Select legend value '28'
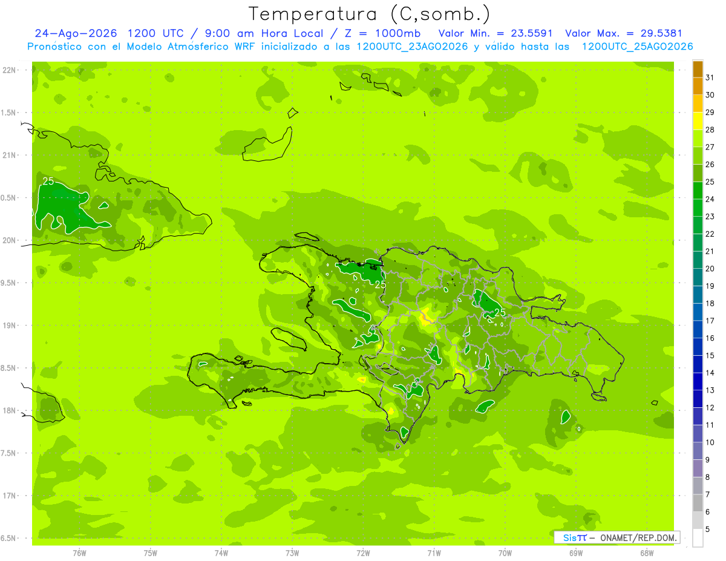The width and height of the screenshot is (726, 561). pyautogui.click(x=710, y=130)
